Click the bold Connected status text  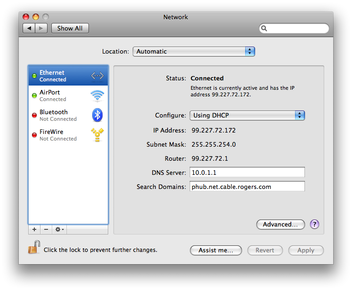[x=207, y=78]
